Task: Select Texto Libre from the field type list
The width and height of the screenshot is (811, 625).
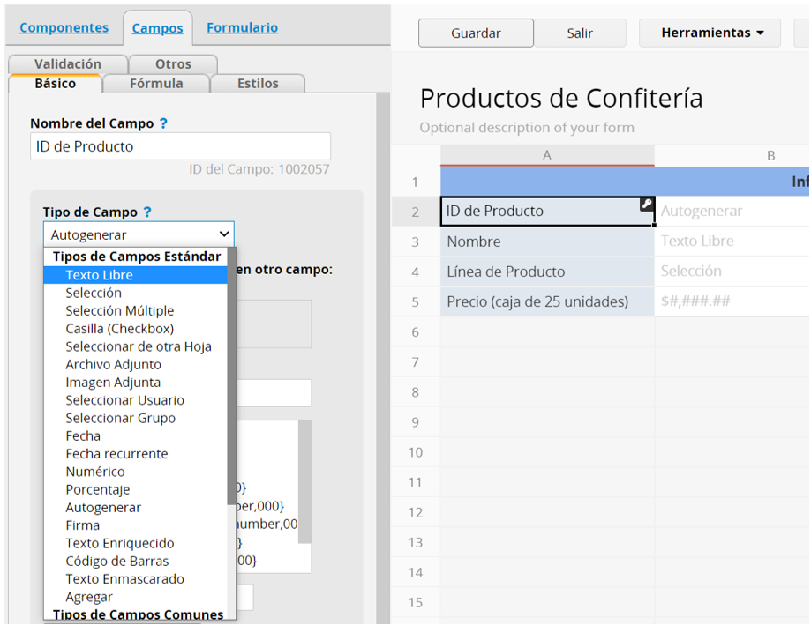Action: coord(99,275)
